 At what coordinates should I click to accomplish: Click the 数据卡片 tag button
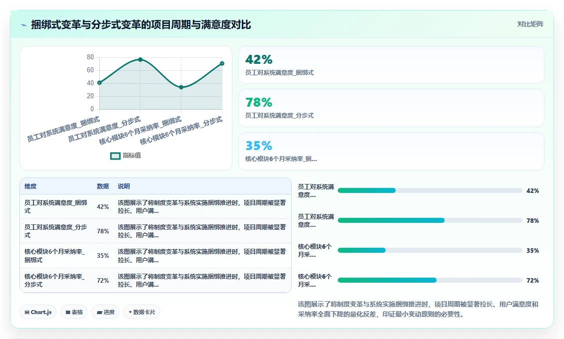tap(142, 312)
